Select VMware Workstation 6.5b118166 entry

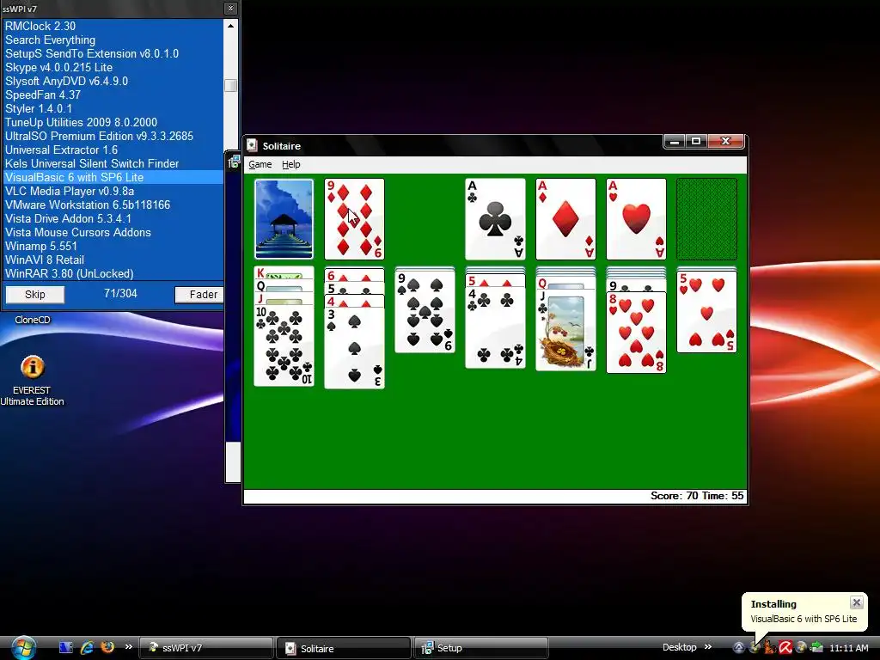click(113, 205)
